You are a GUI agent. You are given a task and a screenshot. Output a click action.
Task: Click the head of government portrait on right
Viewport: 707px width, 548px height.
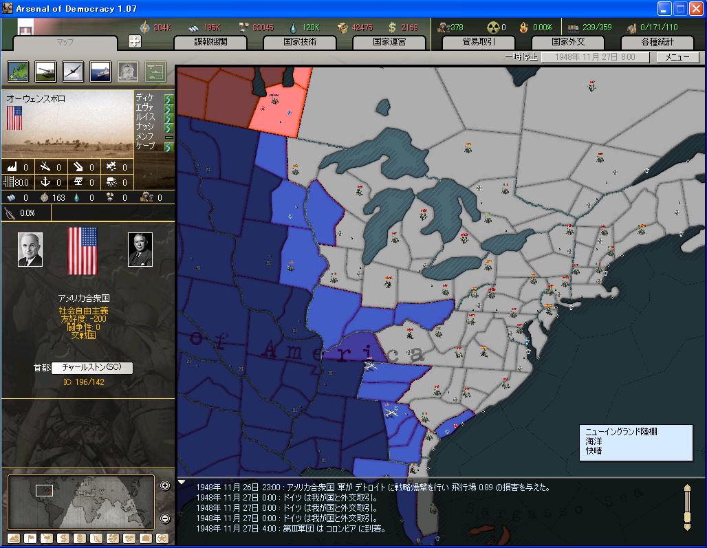140,250
